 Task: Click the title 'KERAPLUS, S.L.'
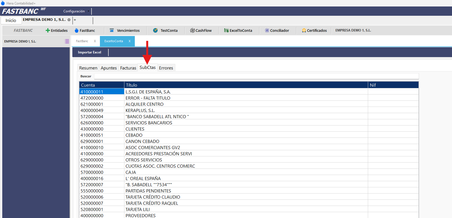click(x=140, y=110)
